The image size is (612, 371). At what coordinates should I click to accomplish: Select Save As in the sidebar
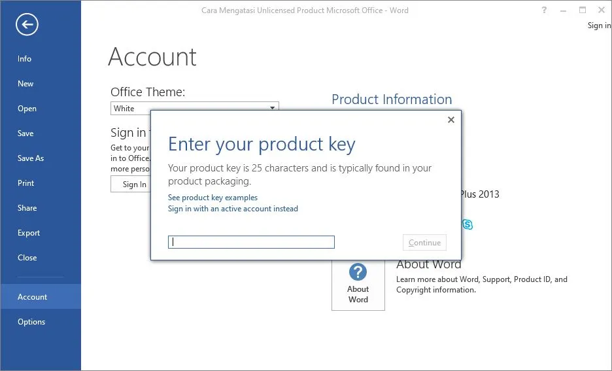click(x=31, y=158)
